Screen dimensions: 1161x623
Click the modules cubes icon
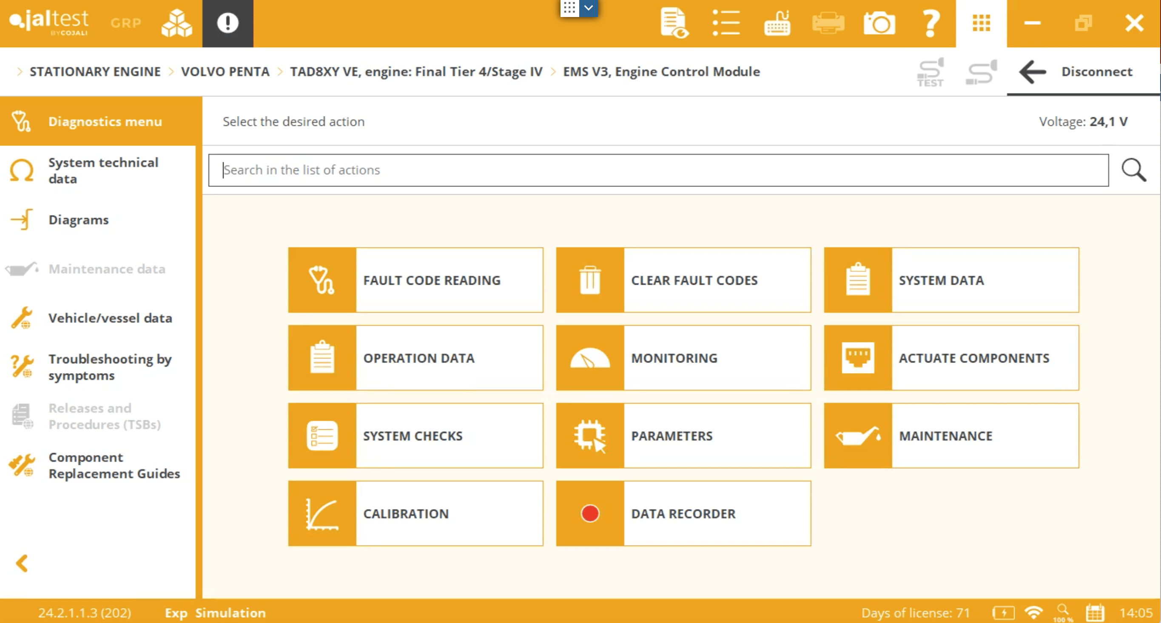[176, 23]
